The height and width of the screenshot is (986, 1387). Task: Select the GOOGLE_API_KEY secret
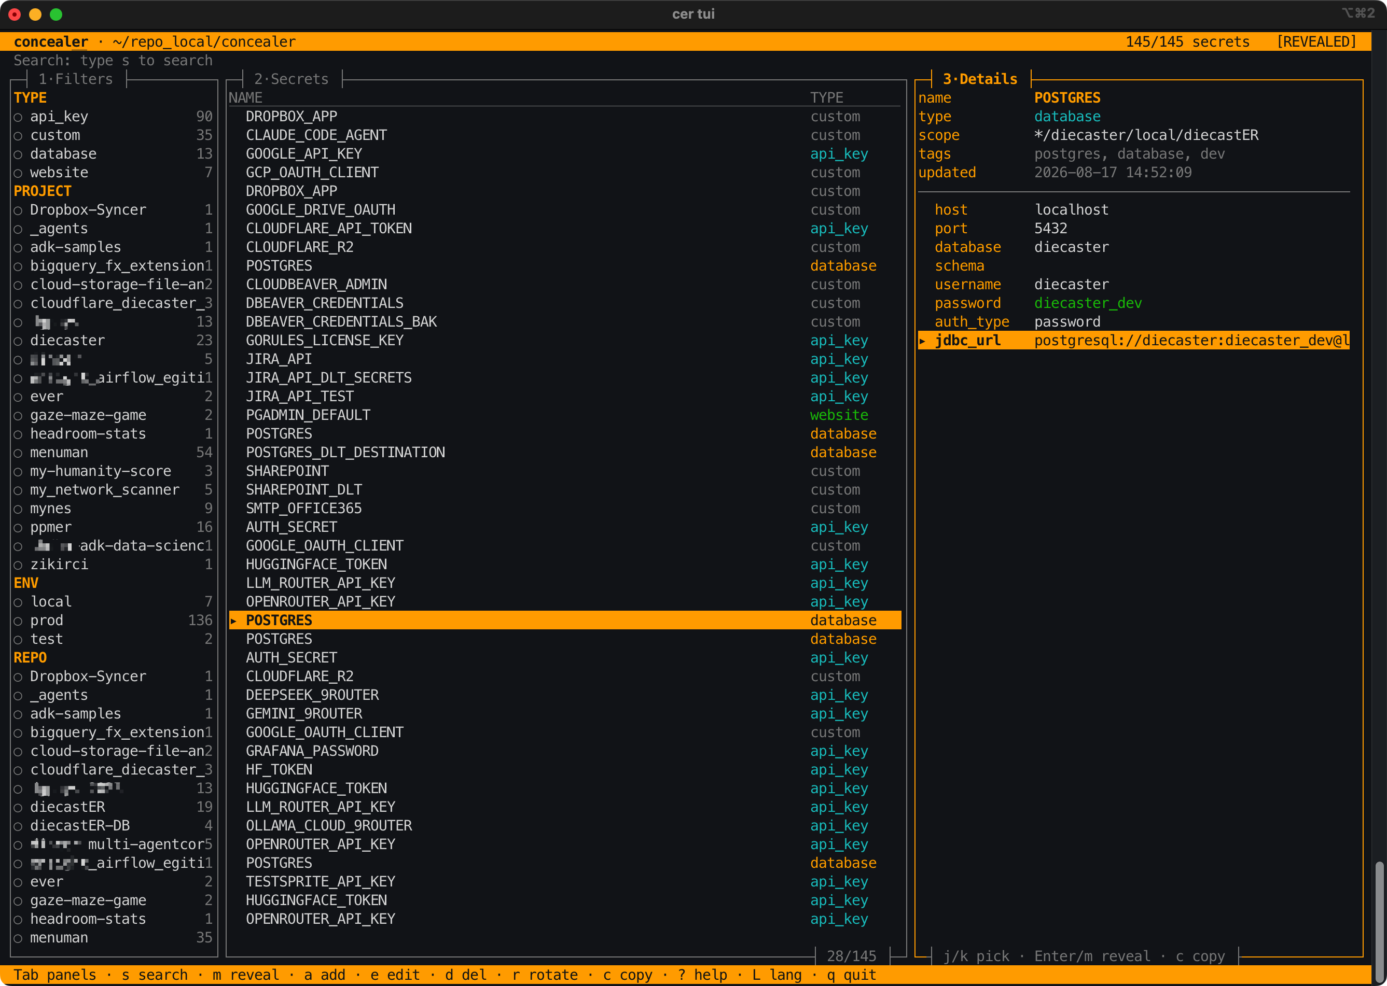tap(565, 154)
